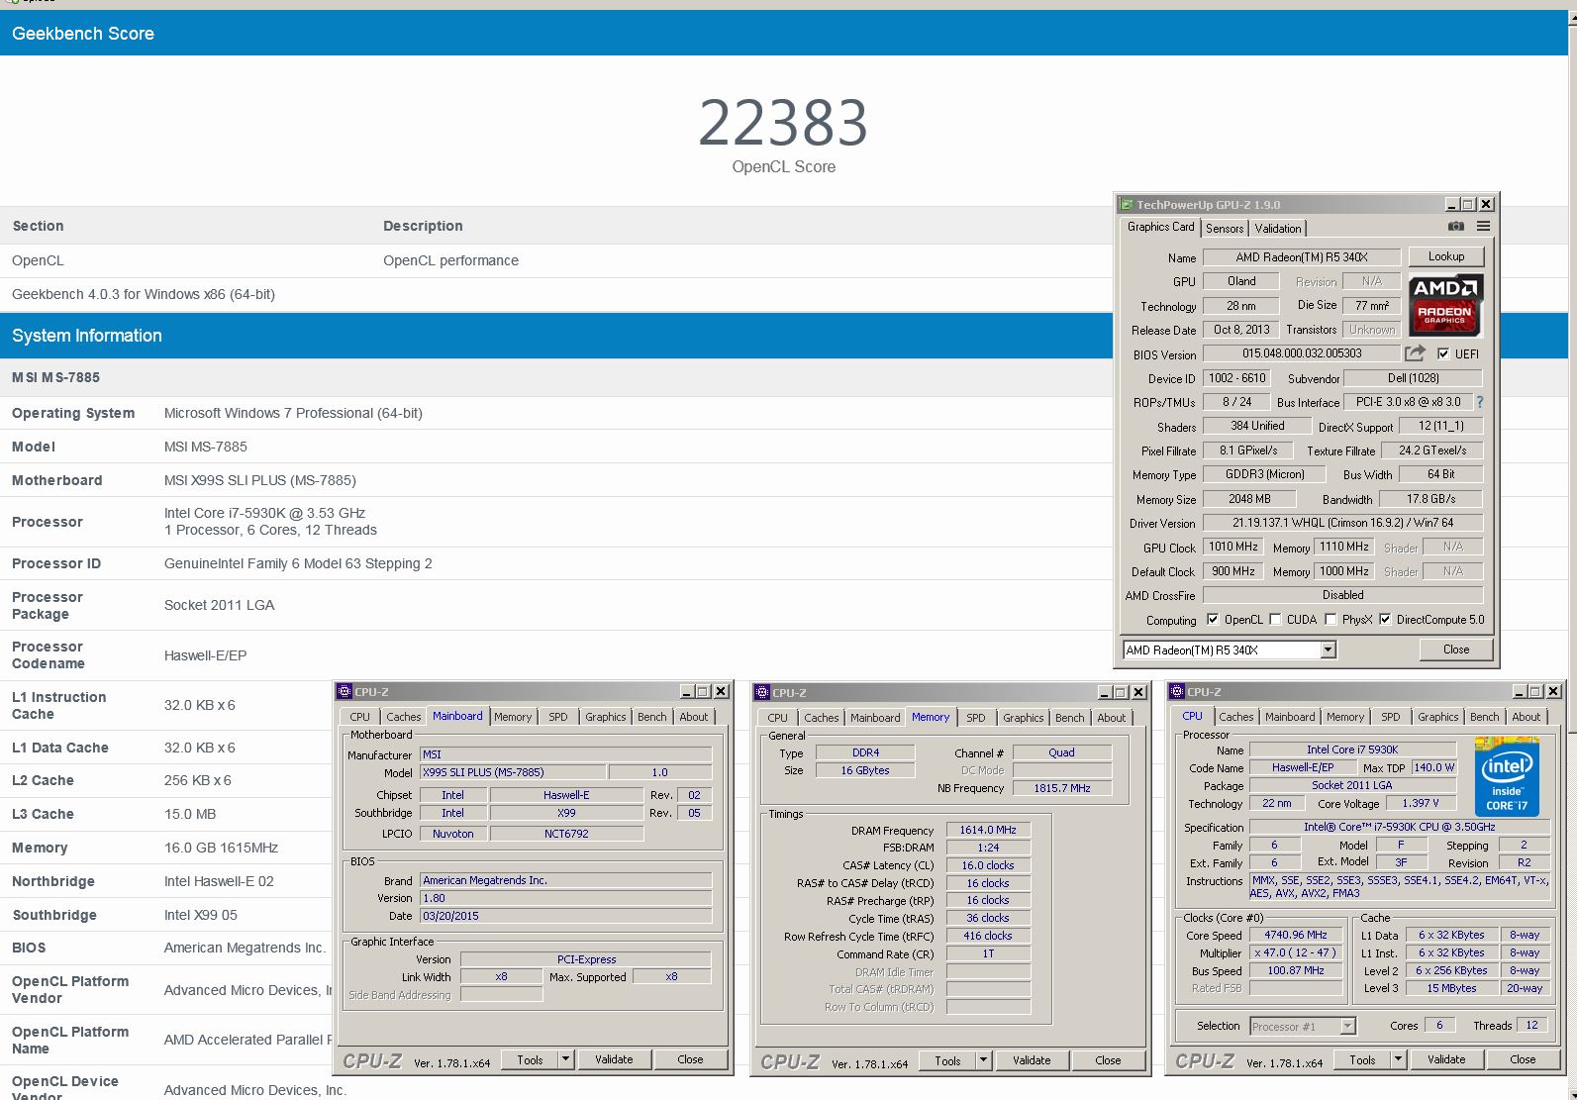
Task: Click the GPU-Z title bar app icon
Action: tap(1127, 205)
